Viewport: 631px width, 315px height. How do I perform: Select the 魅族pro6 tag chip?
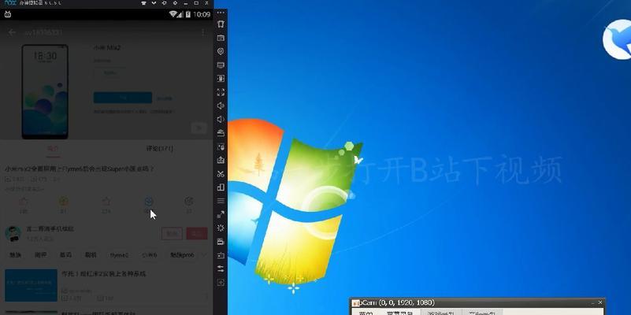pyautogui.click(x=182, y=255)
